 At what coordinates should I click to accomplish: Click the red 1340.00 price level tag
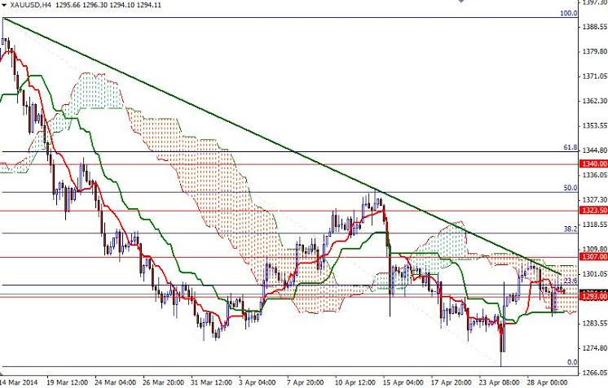(593, 164)
